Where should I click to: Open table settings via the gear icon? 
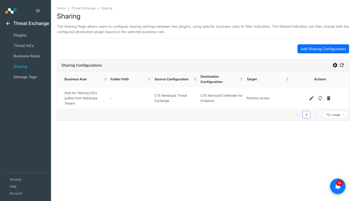335,65
